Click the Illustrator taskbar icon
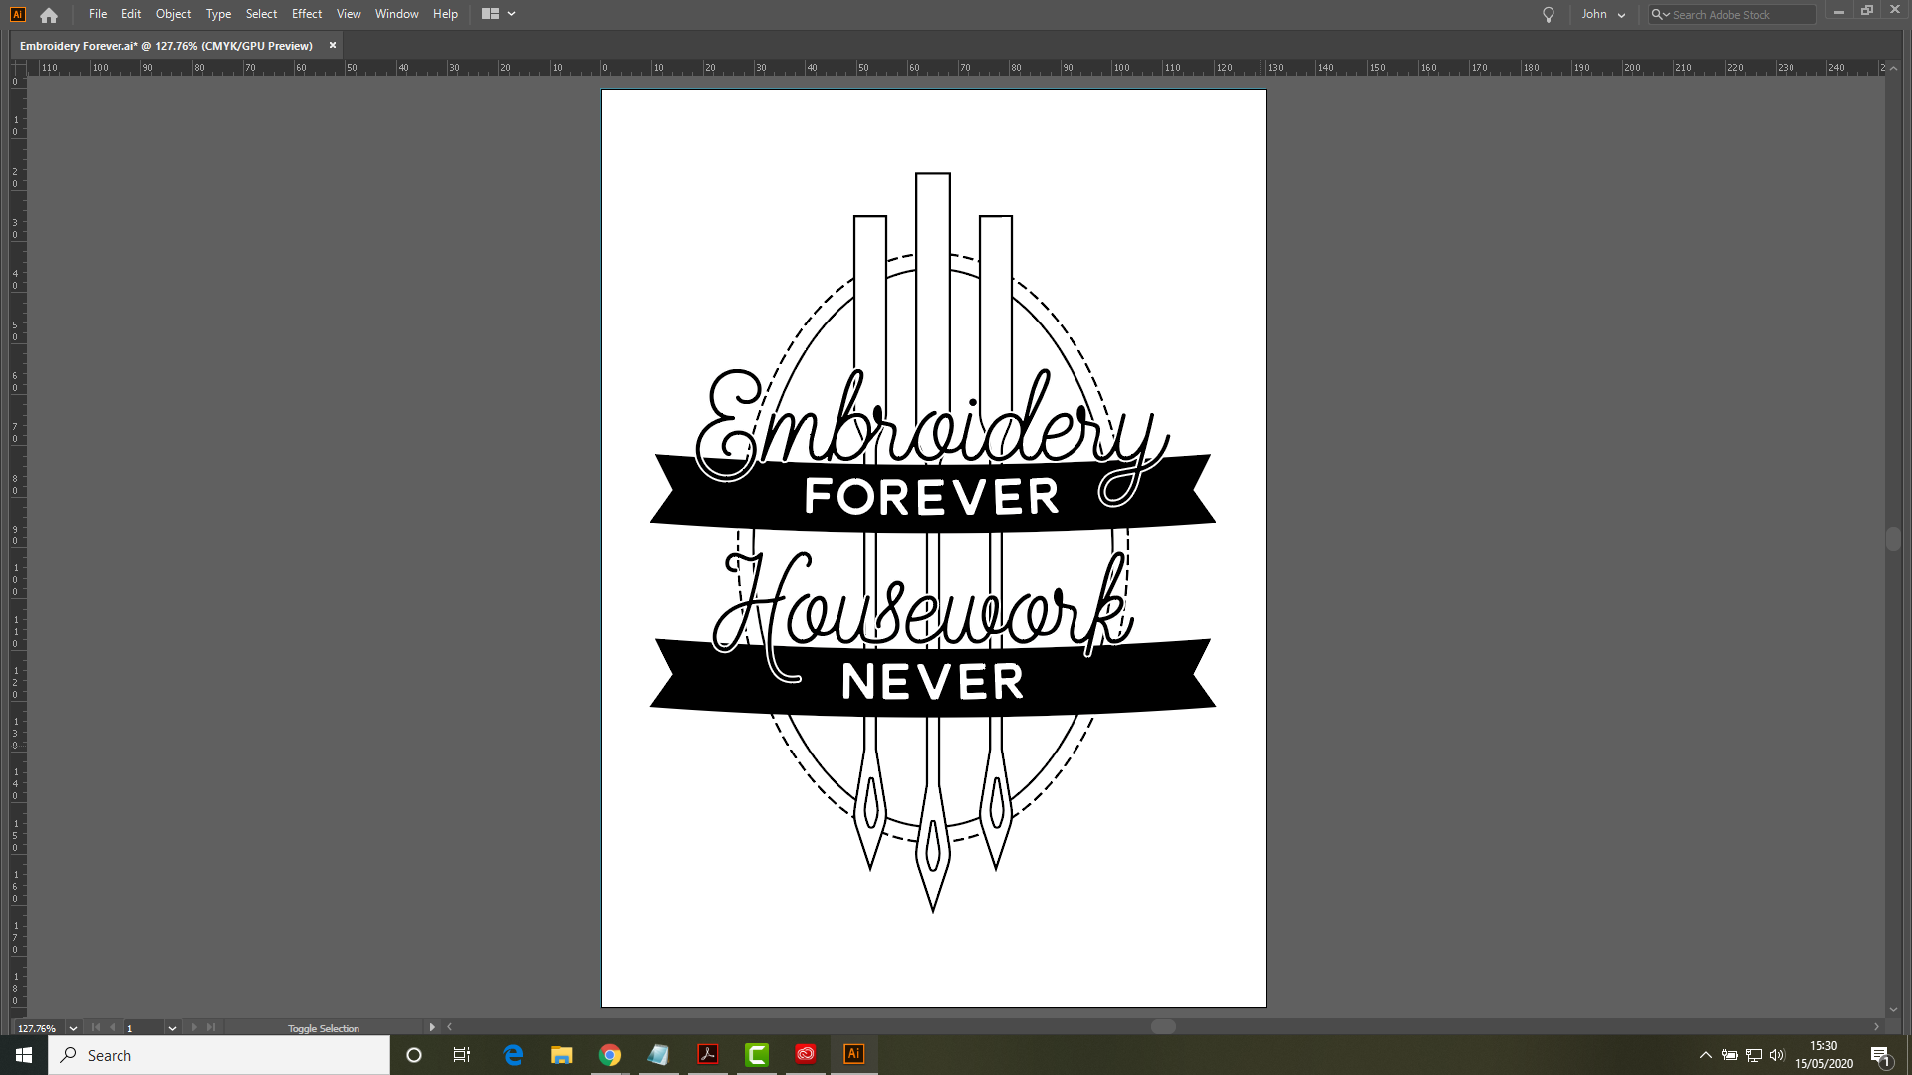Viewport: 1912px width, 1075px height. point(854,1055)
